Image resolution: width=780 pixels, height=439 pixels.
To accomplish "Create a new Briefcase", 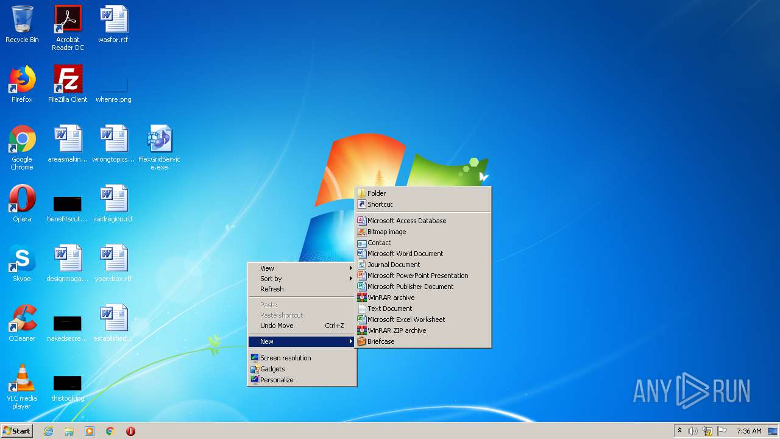I will tap(423, 341).
